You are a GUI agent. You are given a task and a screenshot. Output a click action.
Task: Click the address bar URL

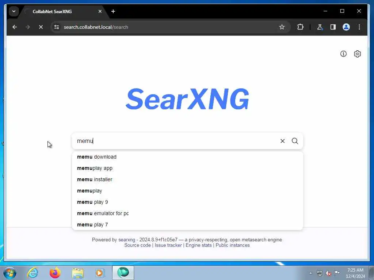(96, 27)
